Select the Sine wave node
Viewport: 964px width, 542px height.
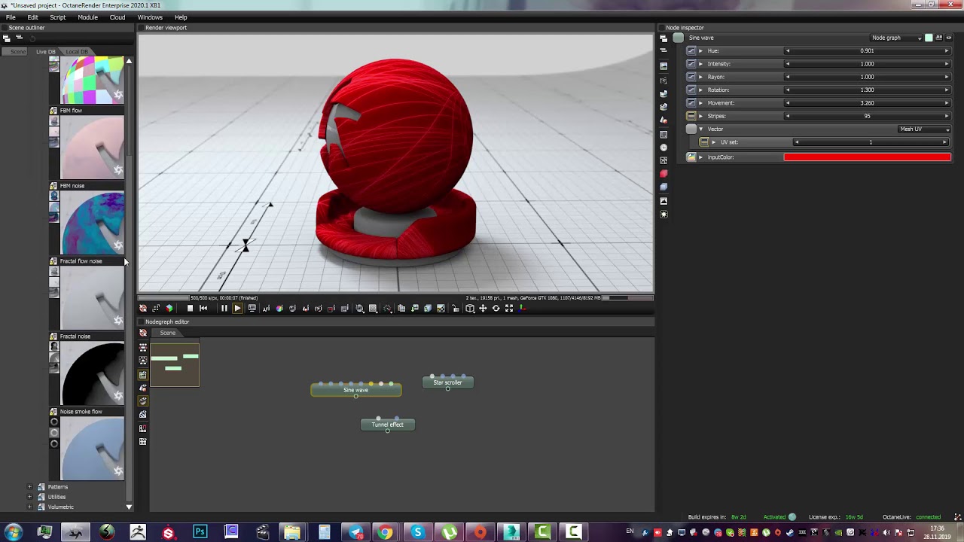point(356,390)
